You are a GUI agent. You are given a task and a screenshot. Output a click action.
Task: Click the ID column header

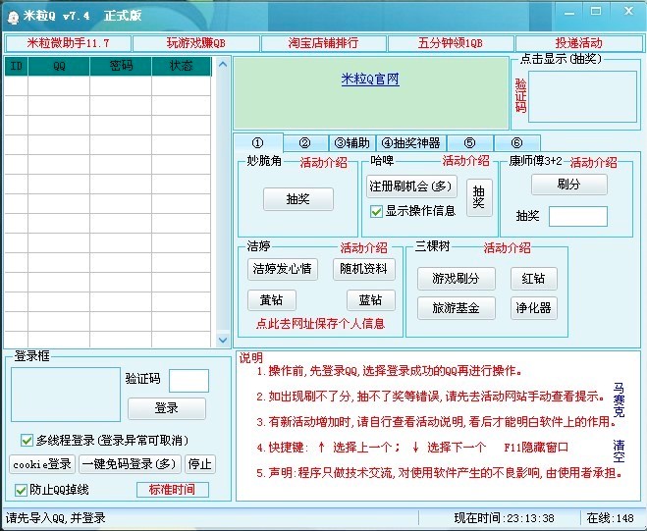(16, 66)
